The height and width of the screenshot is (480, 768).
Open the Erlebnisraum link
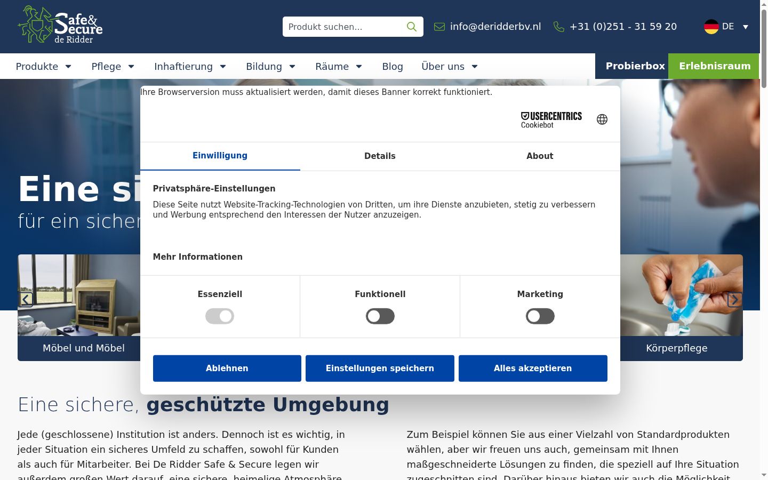click(x=715, y=66)
